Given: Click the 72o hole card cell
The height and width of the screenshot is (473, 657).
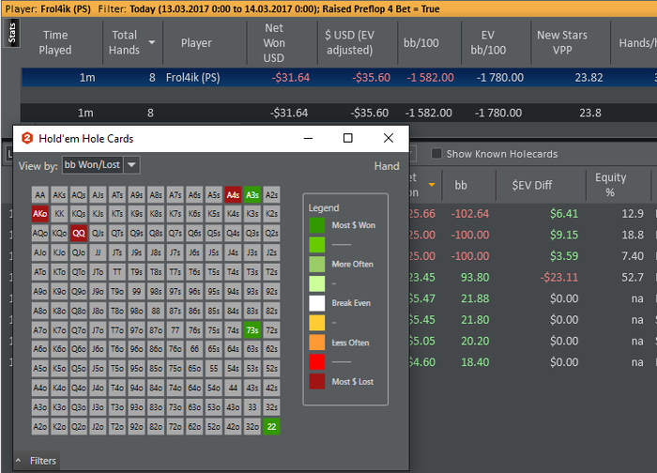Looking at the screenshot, I should 176,426.
